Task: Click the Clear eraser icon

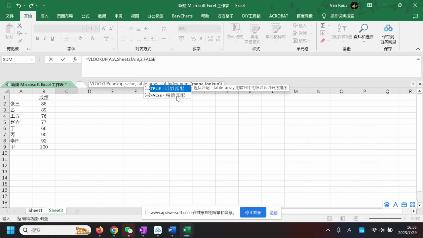Action: 323,41
